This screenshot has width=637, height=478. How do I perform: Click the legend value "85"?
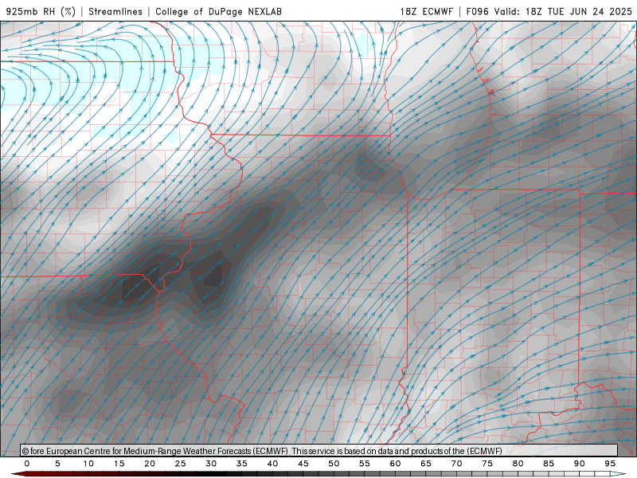pos(549,464)
